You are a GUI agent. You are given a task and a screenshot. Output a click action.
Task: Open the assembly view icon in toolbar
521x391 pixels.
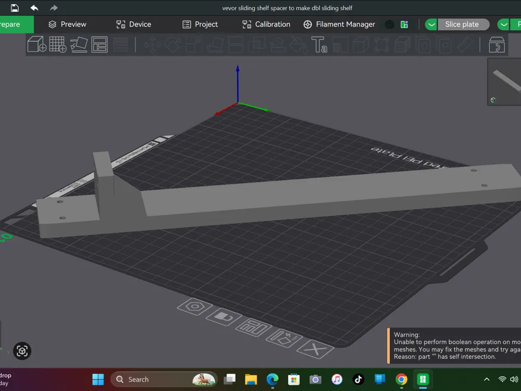coord(497,45)
